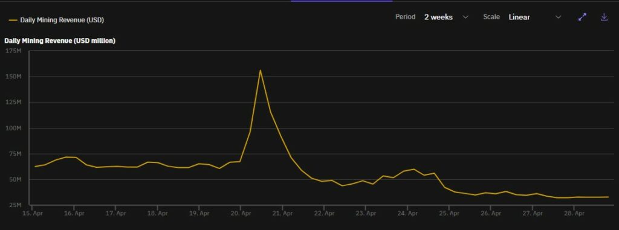Click the 27. Apr x-axis label

click(x=532, y=214)
